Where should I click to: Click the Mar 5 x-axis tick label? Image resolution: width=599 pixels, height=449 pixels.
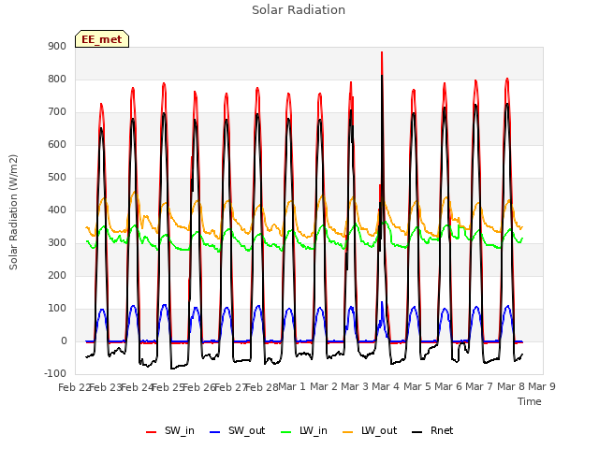pyautogui.click(x=416, y=386)
